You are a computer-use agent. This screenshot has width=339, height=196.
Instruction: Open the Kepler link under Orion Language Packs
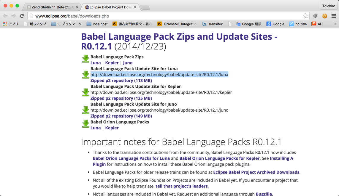coord(112,128)
